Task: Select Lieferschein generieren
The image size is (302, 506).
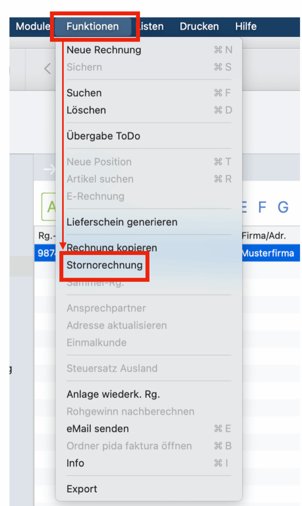Action: click(x=122, y=222)
